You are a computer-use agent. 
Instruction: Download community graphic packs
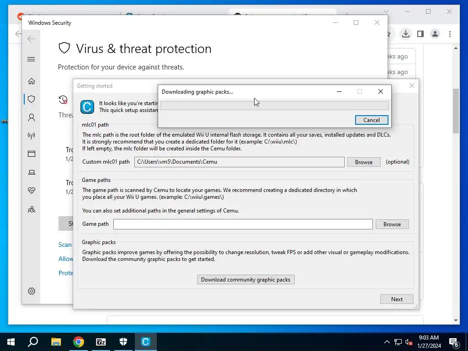coord(245,280)
